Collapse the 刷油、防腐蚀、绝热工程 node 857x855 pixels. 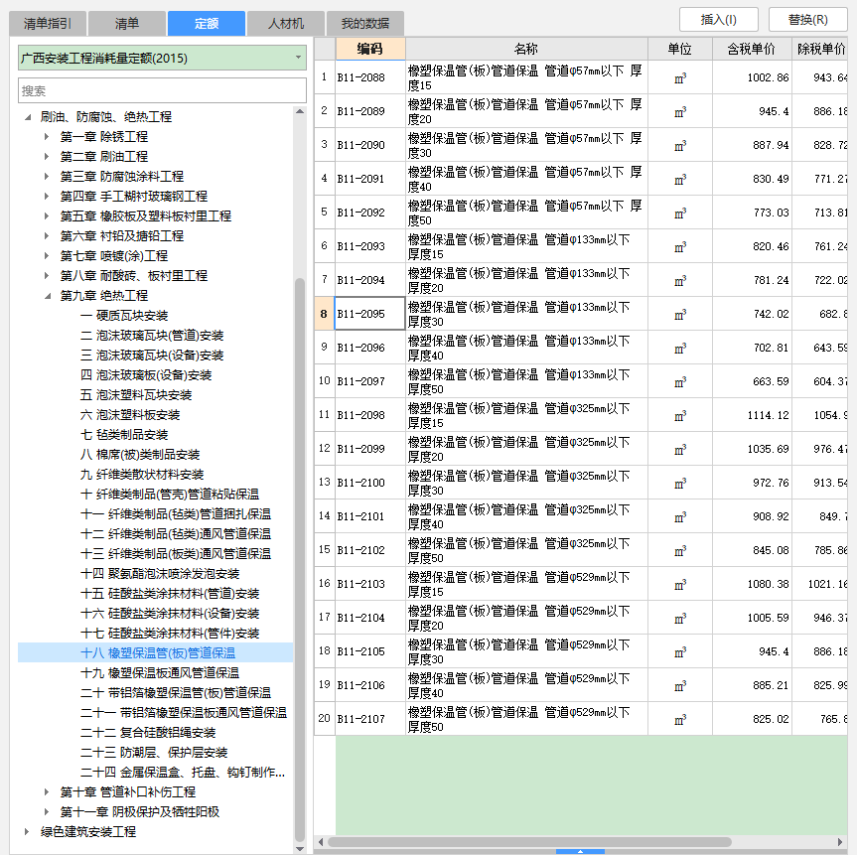[x=27, y=117]
